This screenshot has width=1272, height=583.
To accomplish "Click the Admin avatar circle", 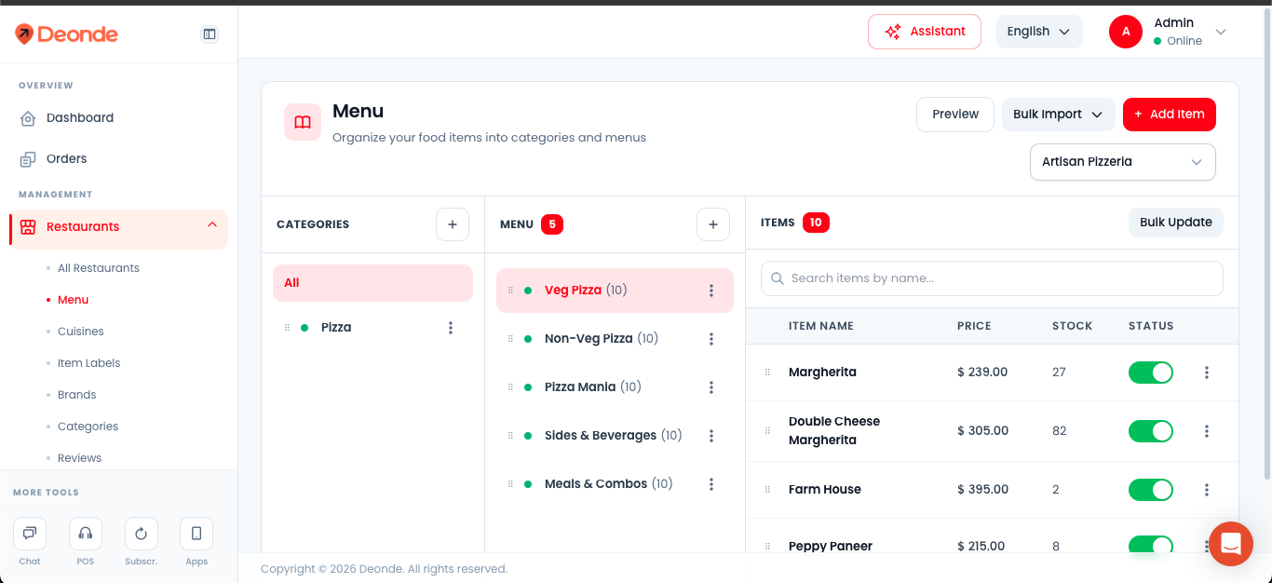I will coord(1126,32).
